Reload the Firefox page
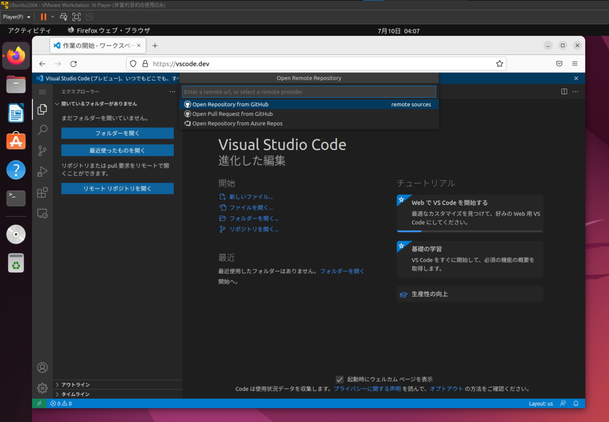The width and height of the screenshot is (609, 422). (x=74, y=64)
